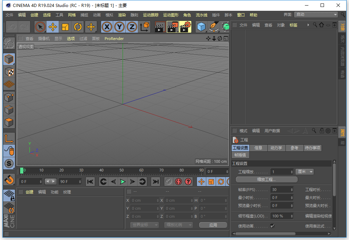The width and height of the screenshot is (349, 240).
Task: Open the 待办事项 tab
Action: 313,148
